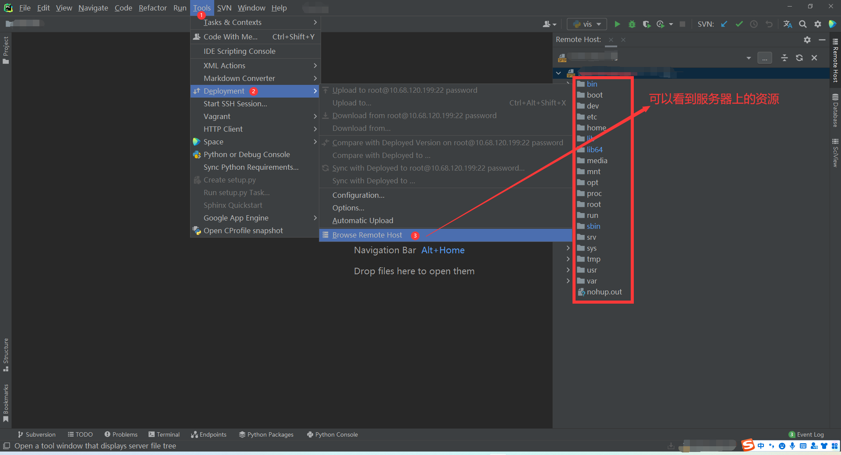The width and height of the screenshot is (841, 455).
Task: Click the Translate toolbar icon
Action: point(788,24)
